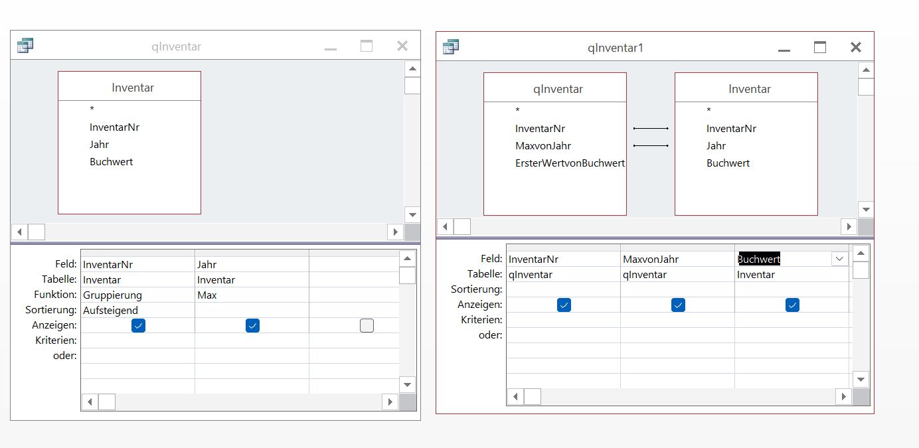919x448 pixels.
Task: Click Inventar table header in qInventar window
Action: pos(129,87)
